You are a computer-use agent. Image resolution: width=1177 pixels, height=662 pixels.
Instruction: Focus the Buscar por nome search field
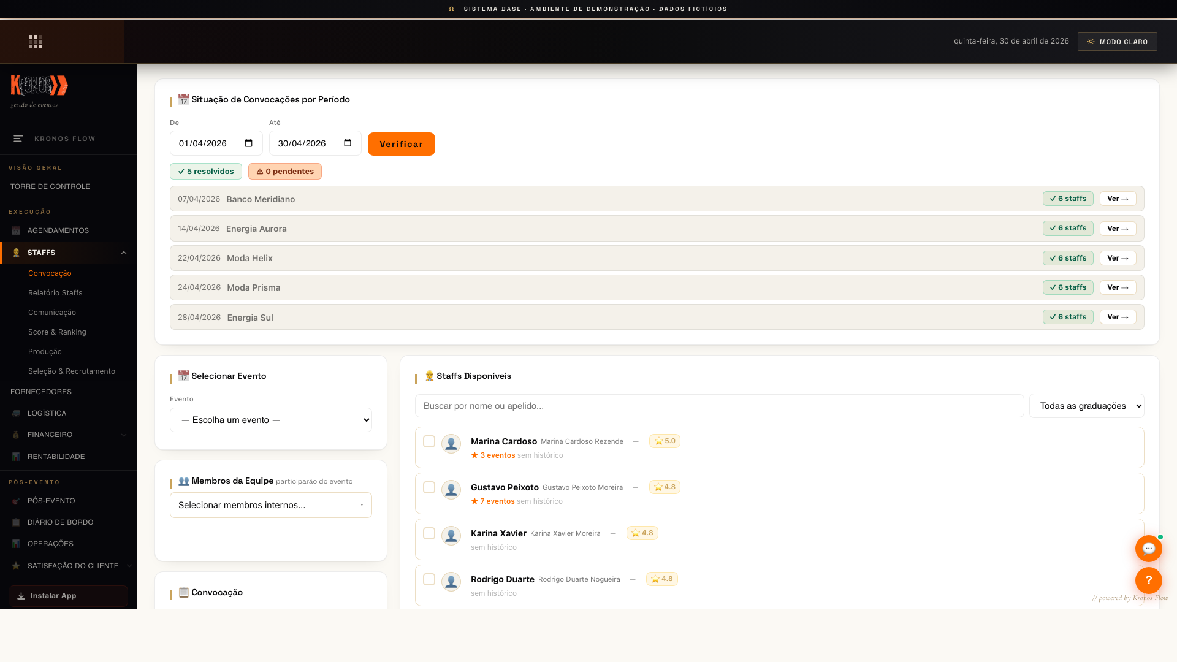coord(720,406)
